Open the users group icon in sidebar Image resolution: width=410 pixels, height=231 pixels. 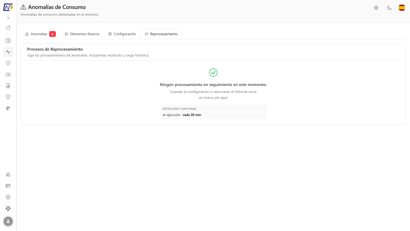click(x=8, y=175)
